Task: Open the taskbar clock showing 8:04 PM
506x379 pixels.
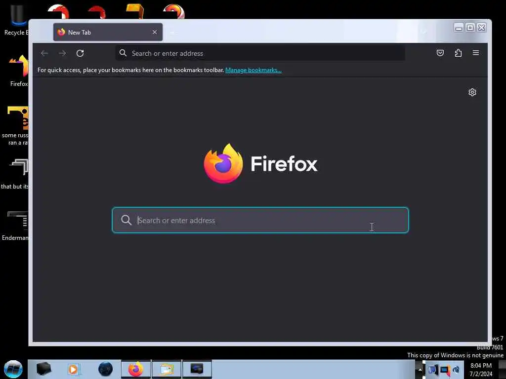Action: tap(481, 370)
